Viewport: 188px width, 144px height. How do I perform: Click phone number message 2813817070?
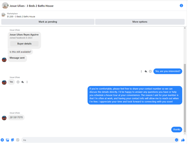pos(16,117)
